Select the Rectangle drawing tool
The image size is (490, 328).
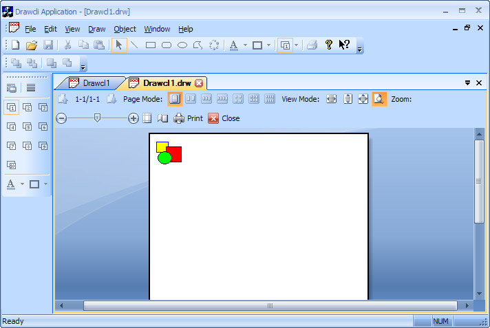[151, 45]
